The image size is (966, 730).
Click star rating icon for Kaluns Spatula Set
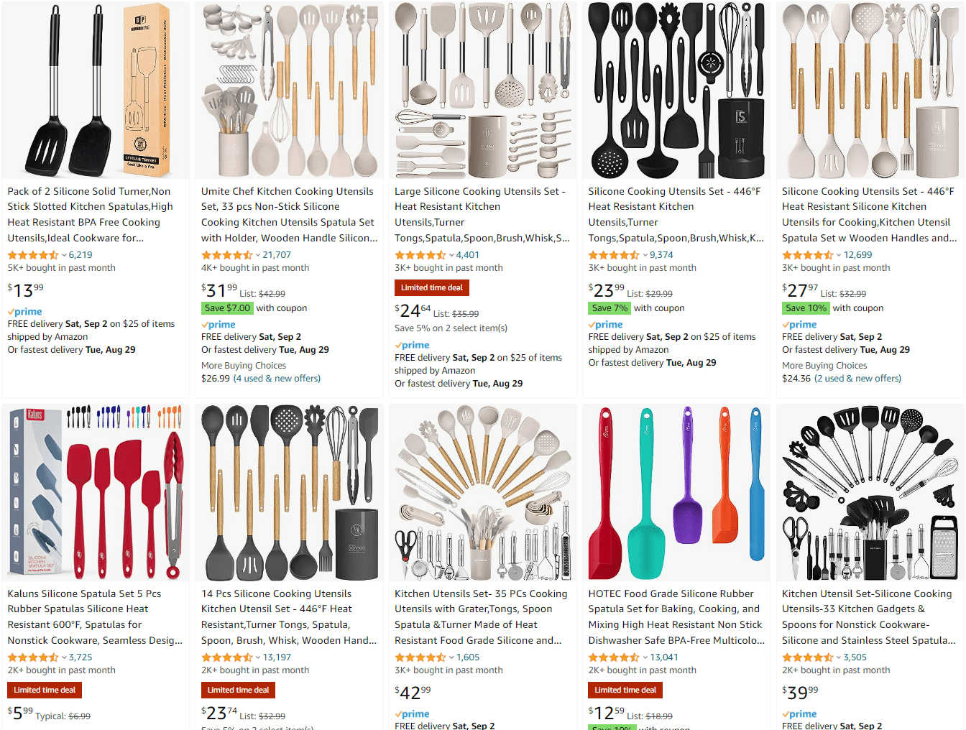click(x=32, y=657)
